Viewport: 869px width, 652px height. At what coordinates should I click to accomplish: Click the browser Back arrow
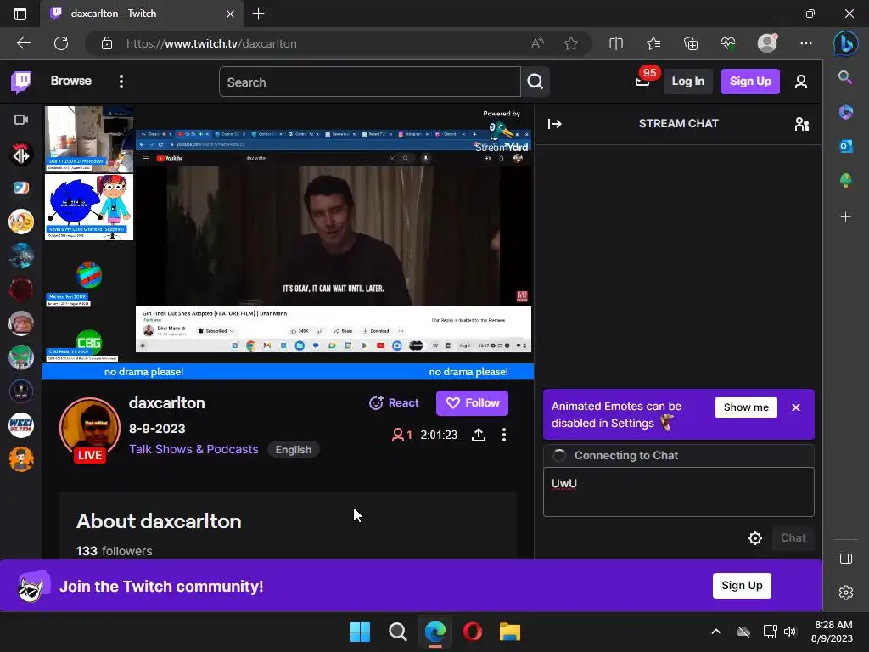click(23, 43)
